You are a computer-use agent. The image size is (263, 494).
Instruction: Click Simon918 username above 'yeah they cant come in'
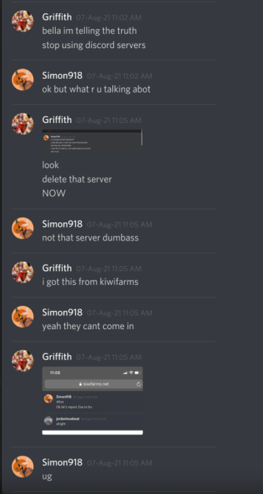(62, 312)
